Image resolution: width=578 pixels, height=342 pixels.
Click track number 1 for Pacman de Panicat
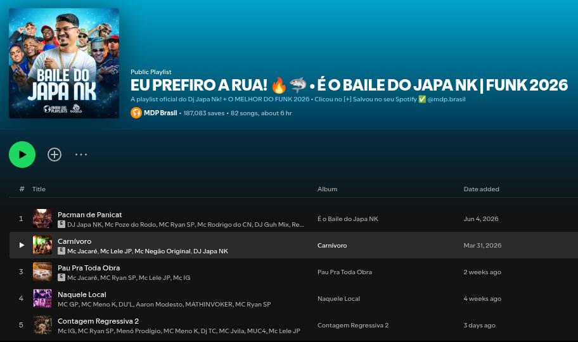click(x=21, y=218)
